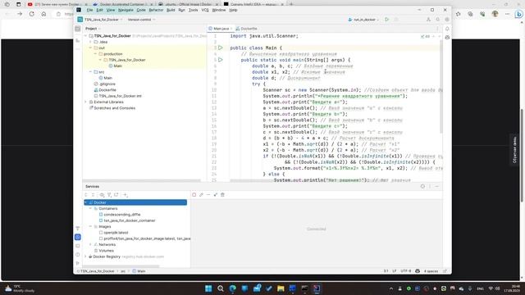The width and height of the screenshot is (525, 295).
Task: Click the editor tabs more options kebab icon
Action: coord(437,29)
